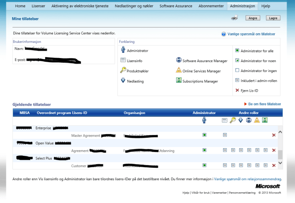Viewport: 295px width, 203px height.
Task: Click the Administrator column person icon
Action: tap(204, 120)
